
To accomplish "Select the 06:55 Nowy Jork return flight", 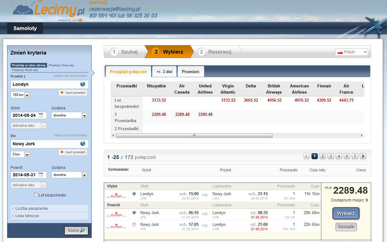I will pos(134,213).
